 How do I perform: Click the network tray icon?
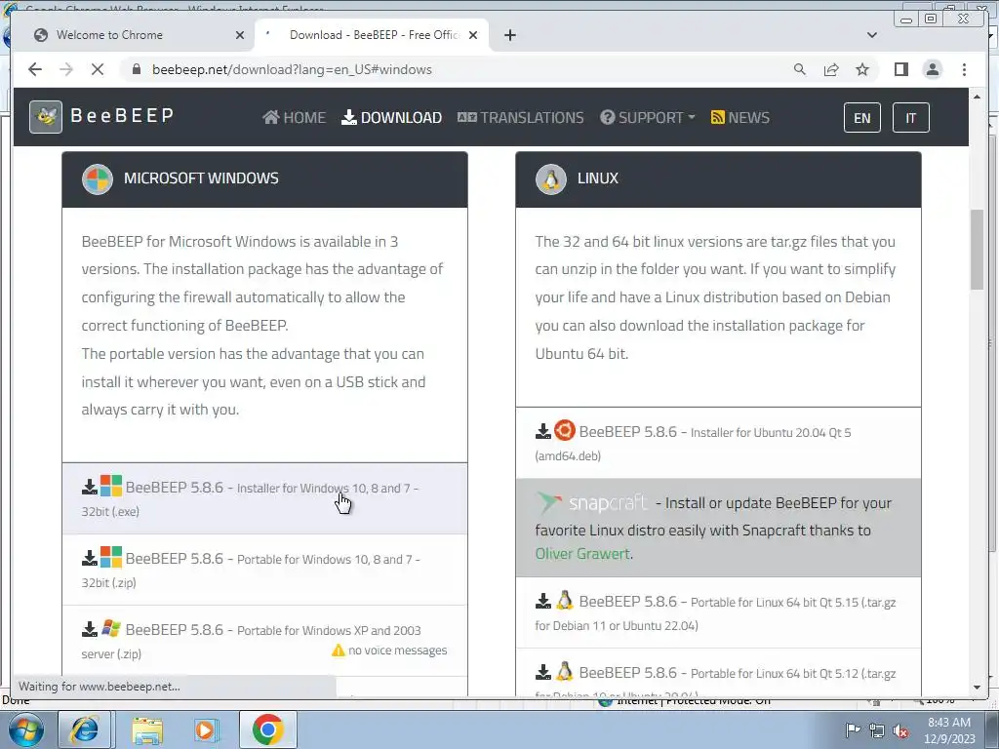[x=877, y=730]
